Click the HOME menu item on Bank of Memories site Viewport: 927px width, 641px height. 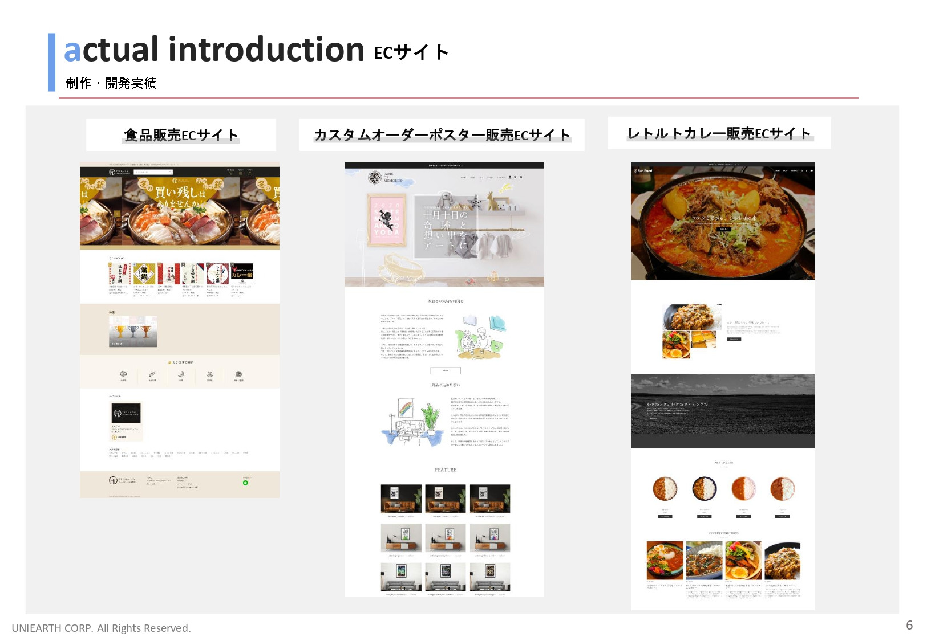click(x=463, y=177)
